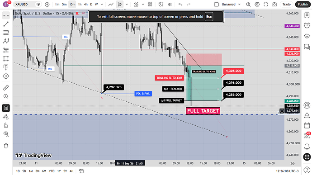The image size is (312, 175).
Task: Switch to the 1h timeframe
Action: point(80,4)
